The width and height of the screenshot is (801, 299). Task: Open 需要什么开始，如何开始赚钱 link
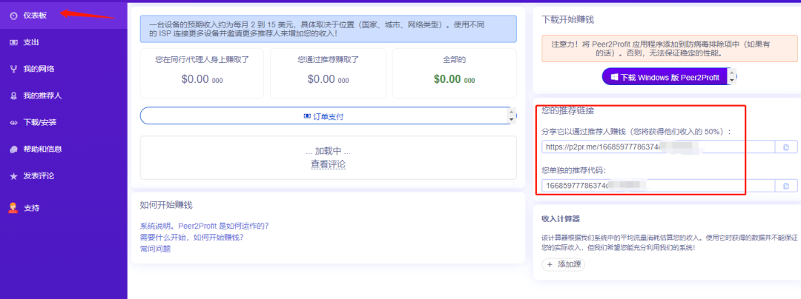coord(191,238)
